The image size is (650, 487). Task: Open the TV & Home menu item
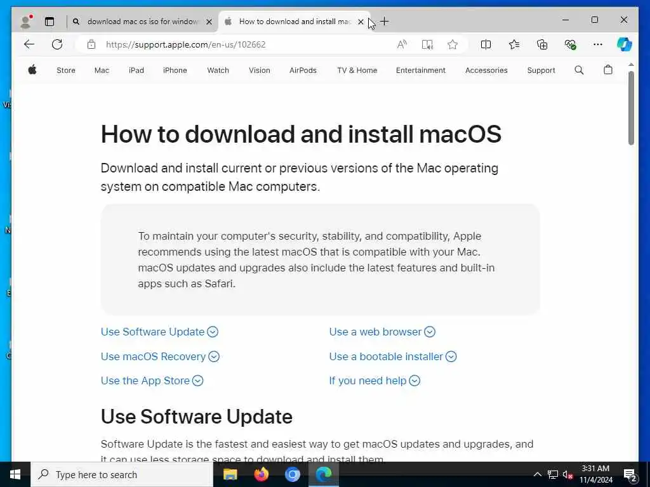(x=357, y=70)
